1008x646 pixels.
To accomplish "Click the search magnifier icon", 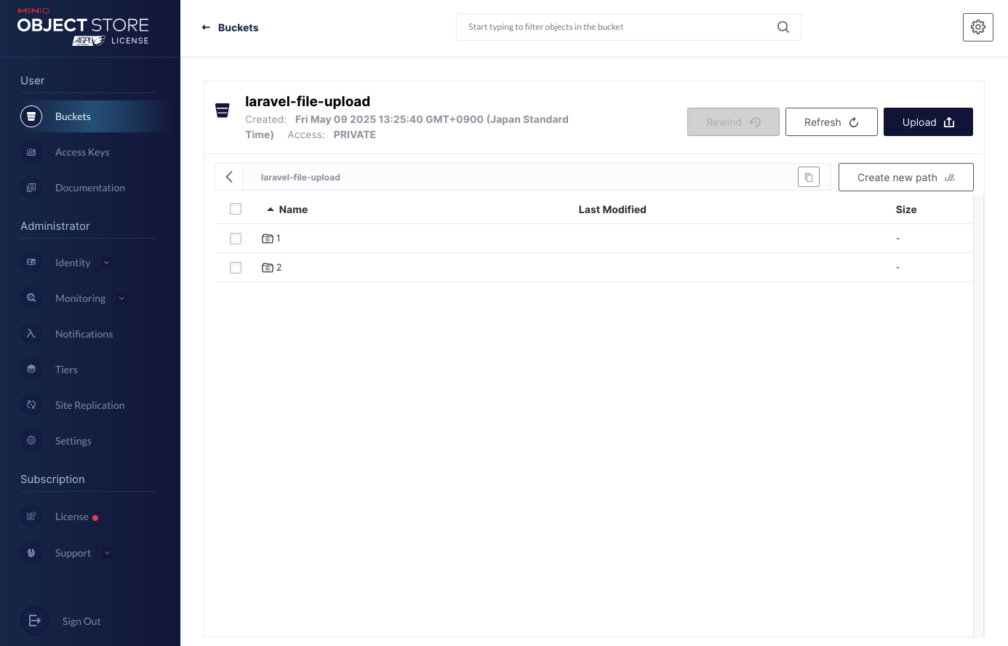I will (x=783, y=27).
